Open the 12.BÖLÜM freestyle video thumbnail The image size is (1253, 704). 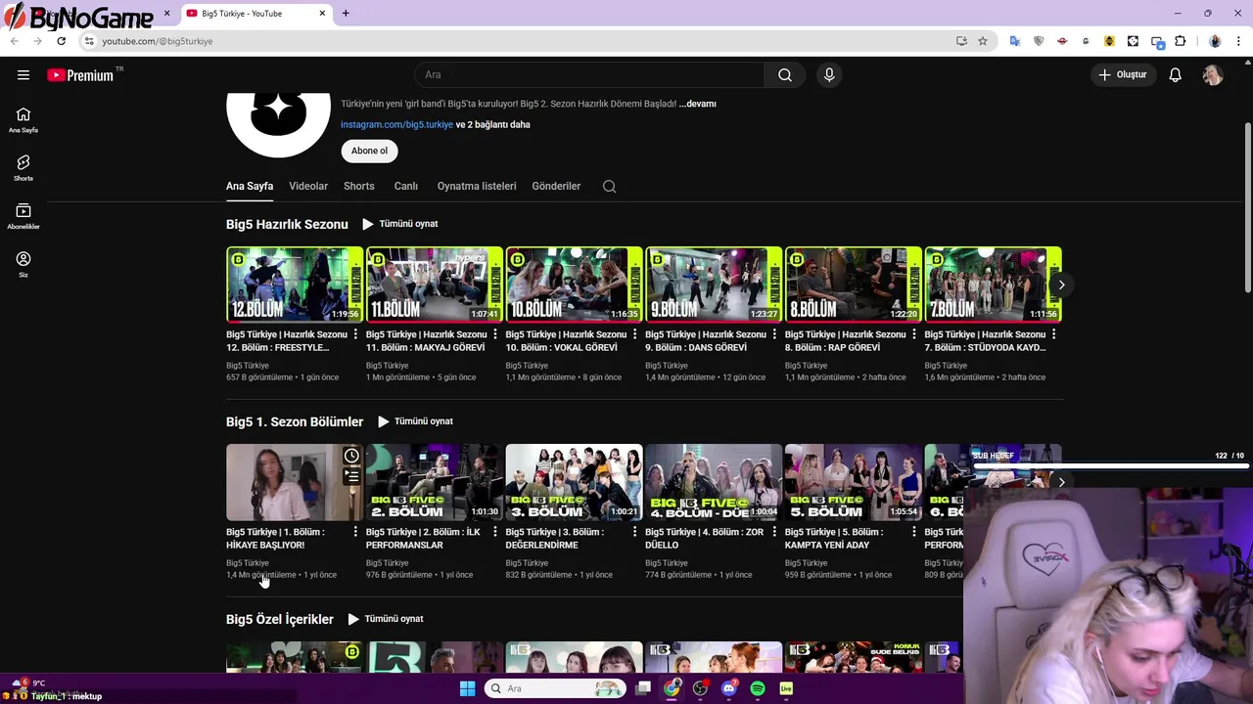pos(295,285)
